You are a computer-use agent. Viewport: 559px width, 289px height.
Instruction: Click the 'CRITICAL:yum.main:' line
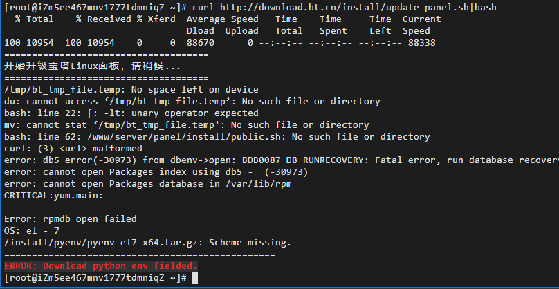54,195
